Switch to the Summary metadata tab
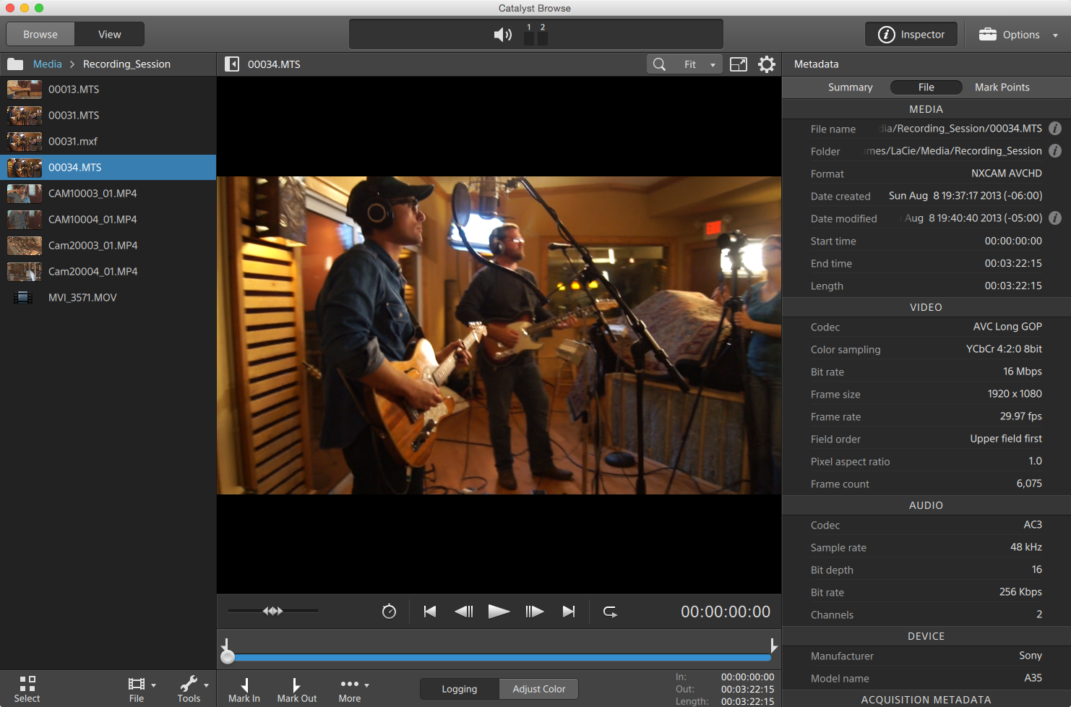 point(850,87)
